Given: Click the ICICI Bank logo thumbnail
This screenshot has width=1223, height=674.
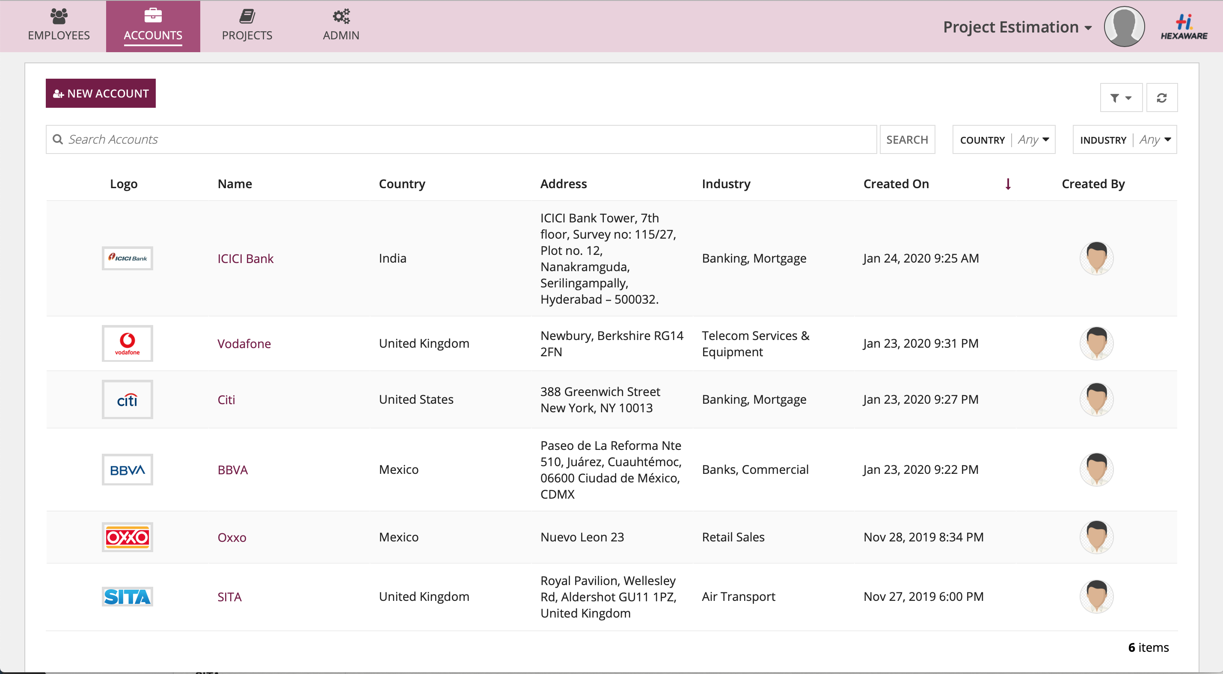Looking at the screenshot, I should click(x=127, y=258).
